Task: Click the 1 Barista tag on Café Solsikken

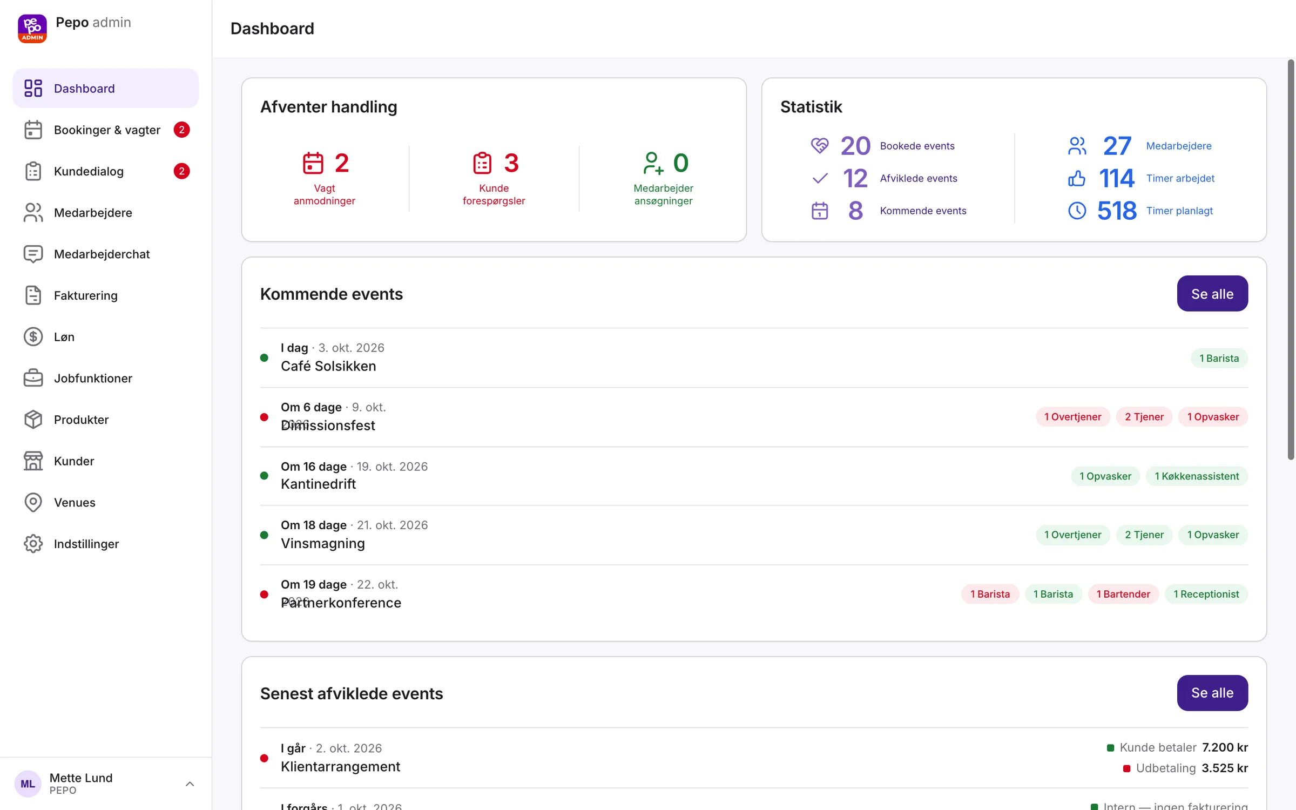Action: (1219, 358)
